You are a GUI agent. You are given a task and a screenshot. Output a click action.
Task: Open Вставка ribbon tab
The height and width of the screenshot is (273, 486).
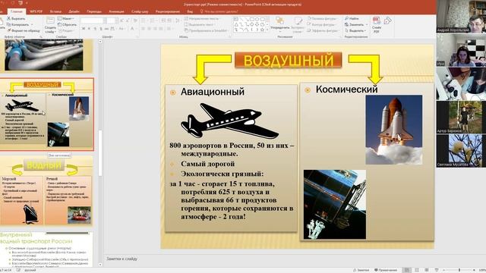pos(55,11)
